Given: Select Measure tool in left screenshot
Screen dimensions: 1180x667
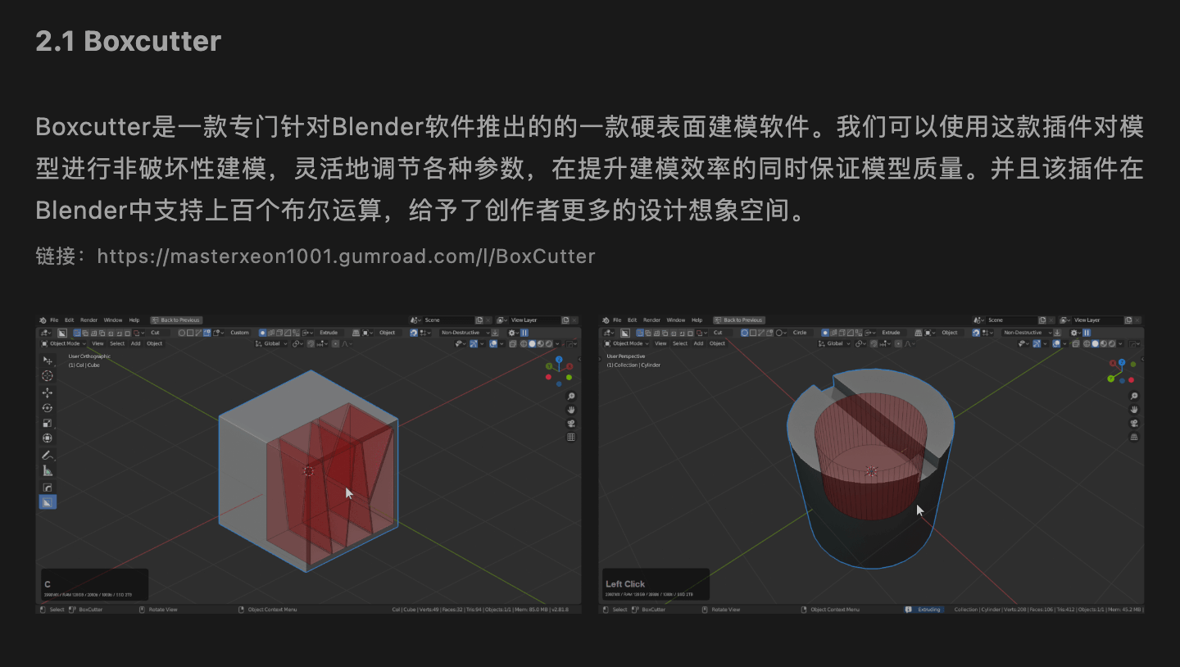Looking at the screenshot, I should (x=48, y=470).
